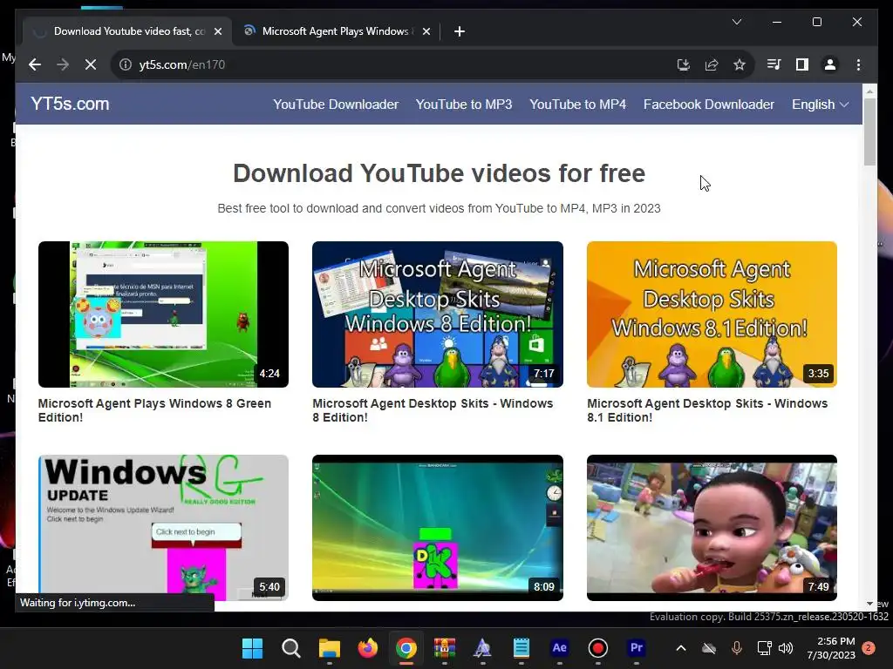The height and width of the screenshot is (669, 893).
Task: Open taskbar Search
Action: coord(291,648)
